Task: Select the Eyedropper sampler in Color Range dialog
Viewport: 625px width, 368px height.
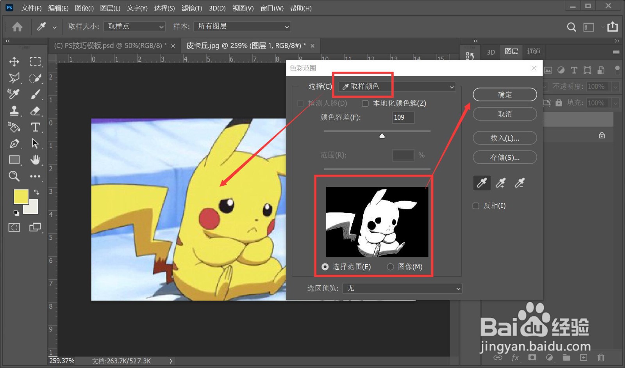Action: (x=482, y=183)
